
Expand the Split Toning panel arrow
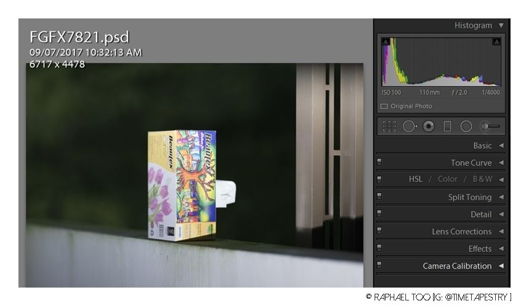(x=501, y=197)
